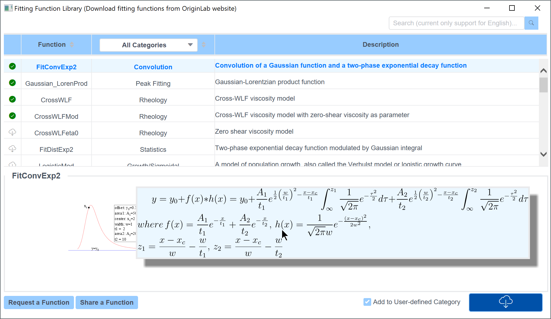551x319 pixels.
Task: Select the CrossWLFMod function name
Action: point(56,117)
